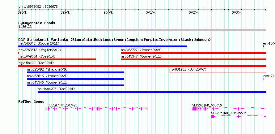
Task: Click the 9030k ruler tick label
Action: point(237,13)
